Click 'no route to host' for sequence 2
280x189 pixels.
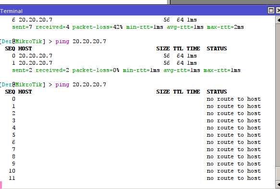point(234,113)
